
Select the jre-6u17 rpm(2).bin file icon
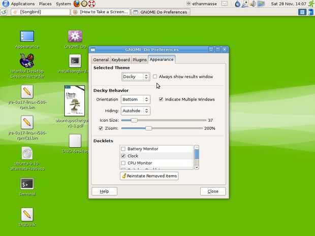pyautogui.click(x=27, y=122)
